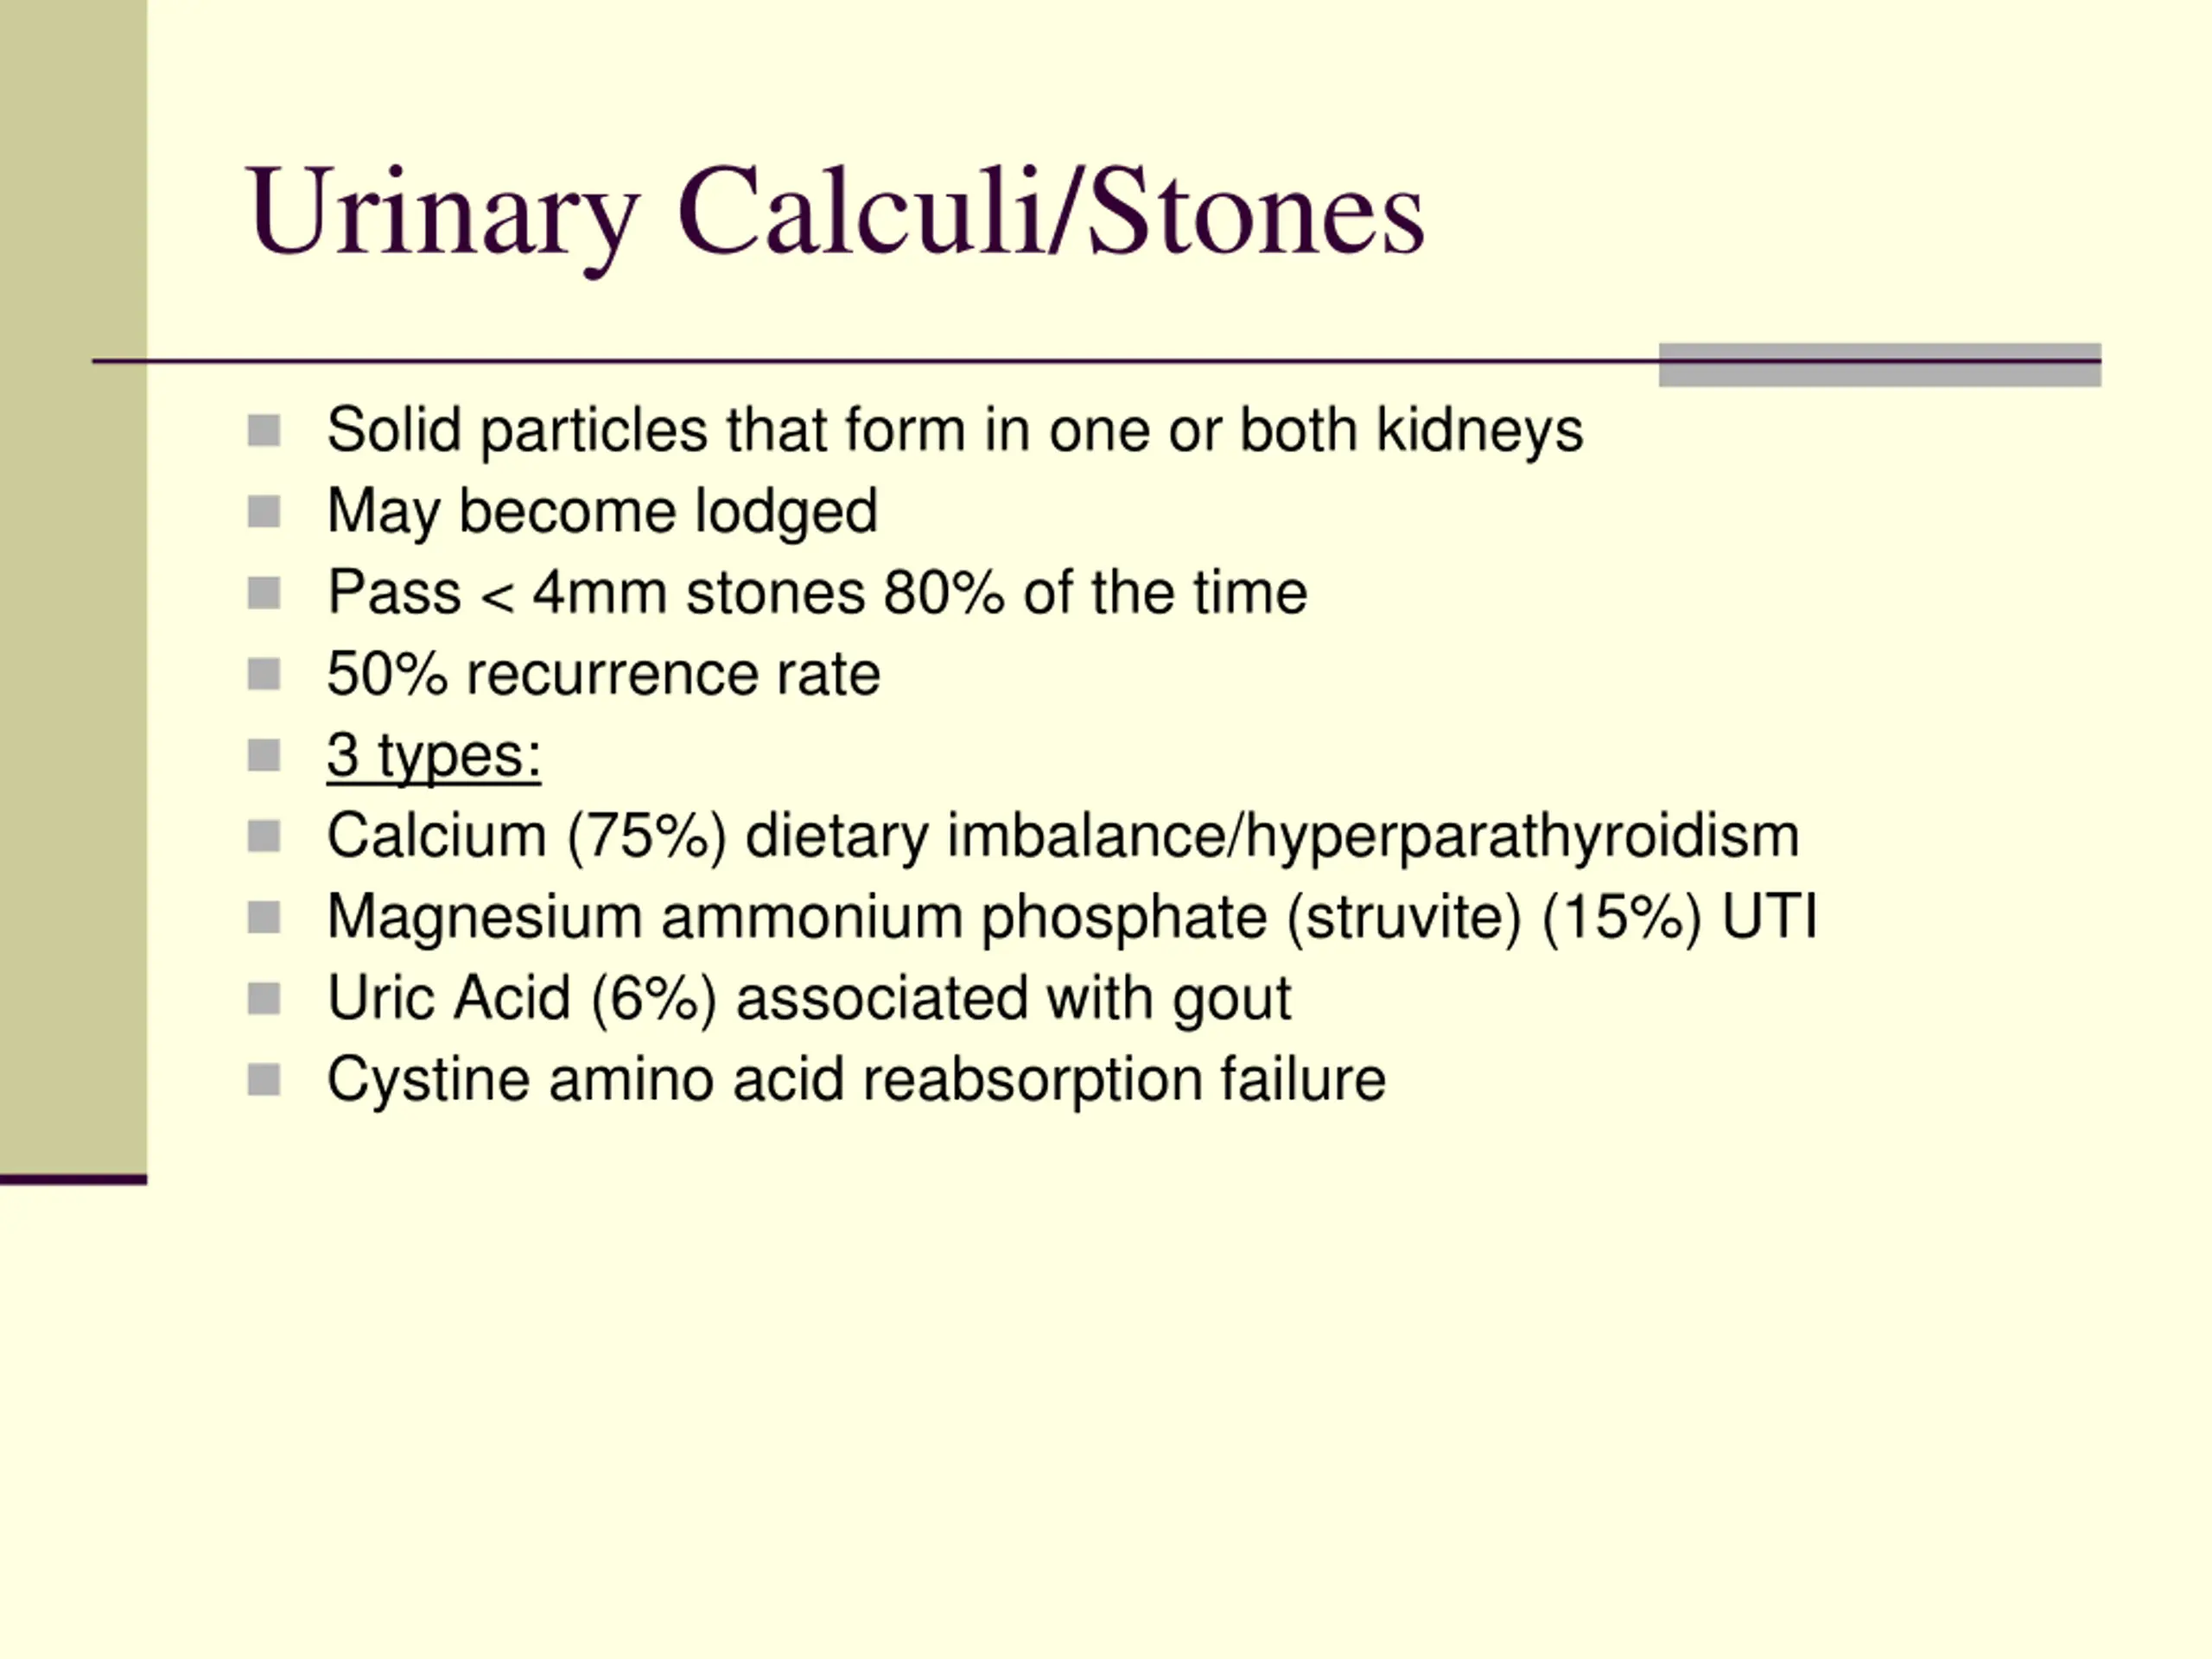Image resolution: width=2212 pixels, height=1659 pixels.
Task: Click bullet square beside 3 types
Action: 263,755
